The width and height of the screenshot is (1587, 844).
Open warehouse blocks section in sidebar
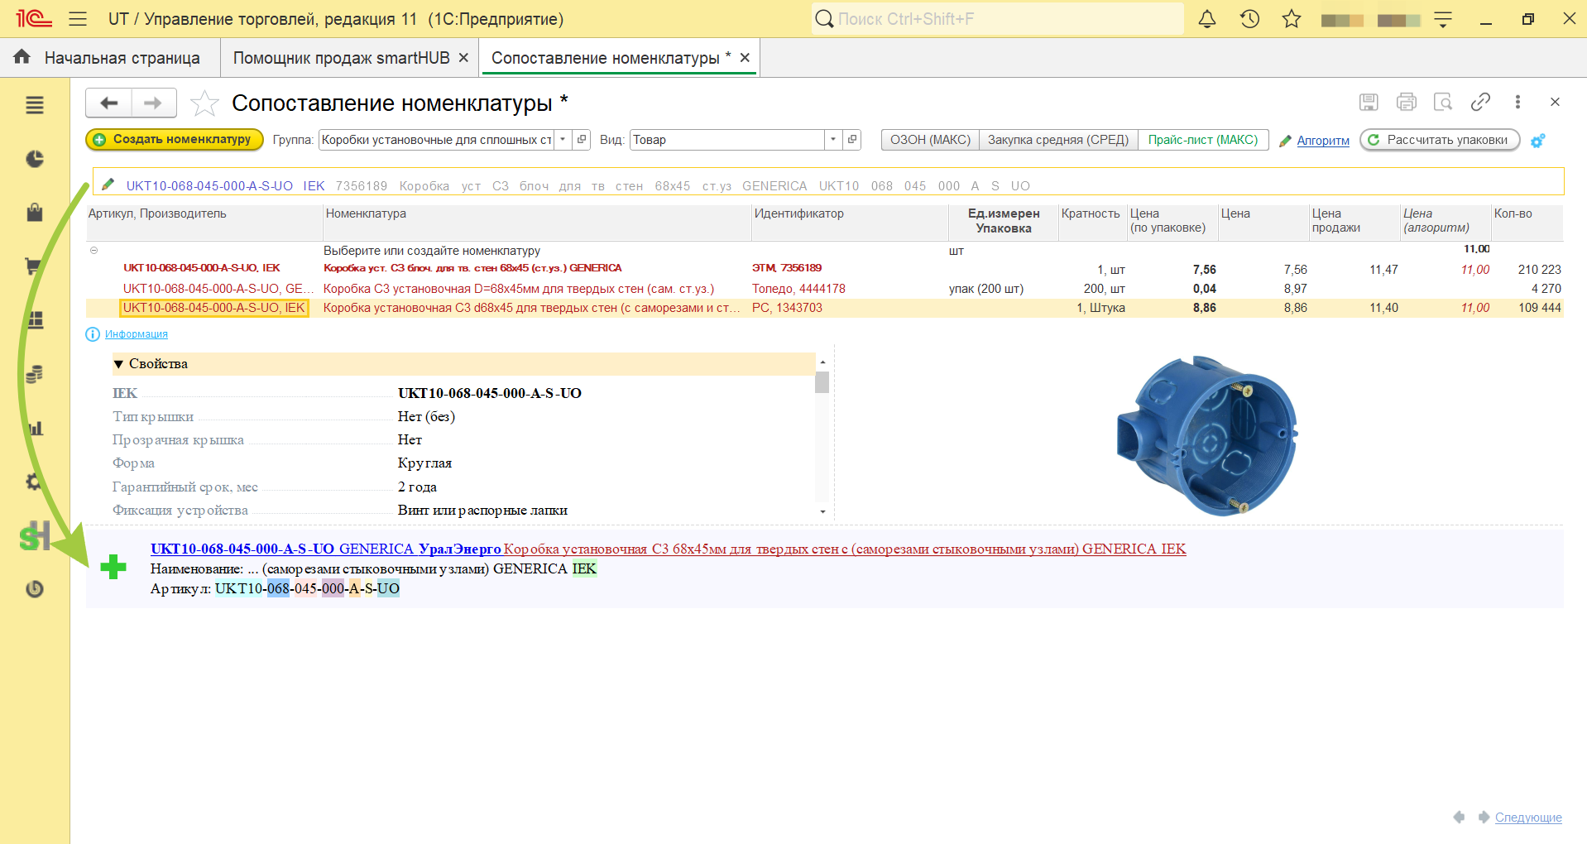[x=34, y=320]
